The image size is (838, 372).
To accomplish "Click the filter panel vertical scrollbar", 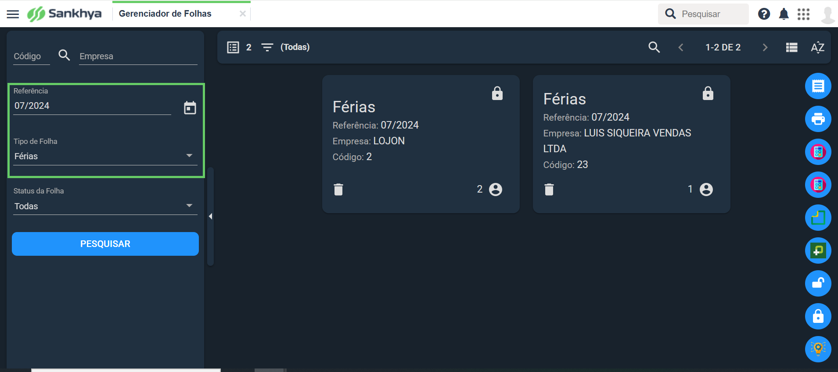I will pos(211,216).
